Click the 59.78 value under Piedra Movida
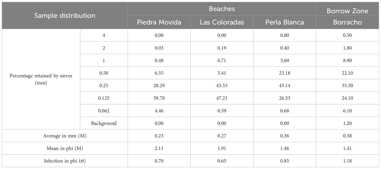The height and width of the screenshot is (169, 381). [x=159, y=98]
